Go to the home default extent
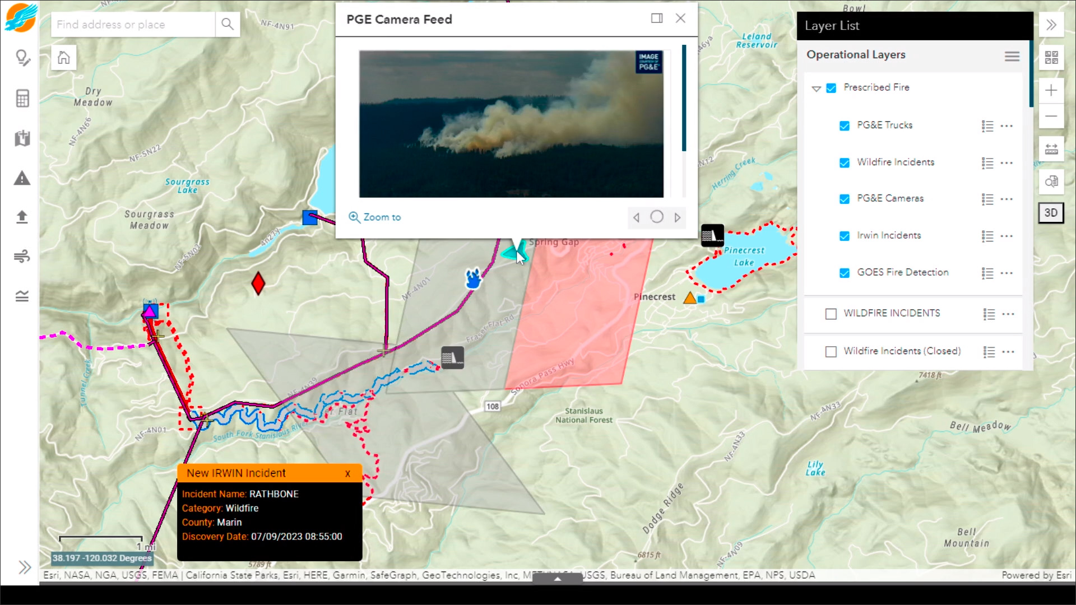 pos(64,58)
